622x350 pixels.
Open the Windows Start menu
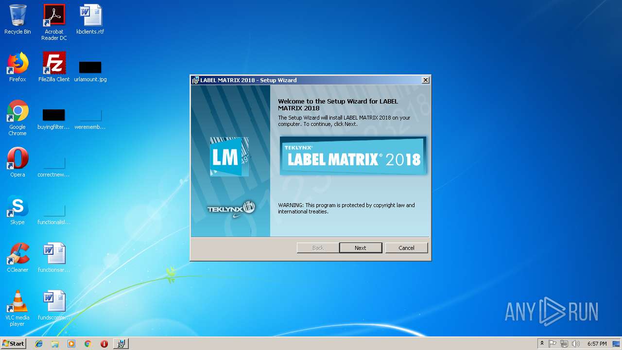(x=14, y=344)
